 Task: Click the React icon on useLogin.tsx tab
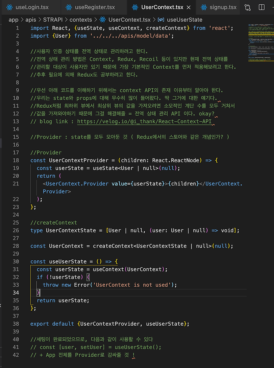[x=9, y=7]
